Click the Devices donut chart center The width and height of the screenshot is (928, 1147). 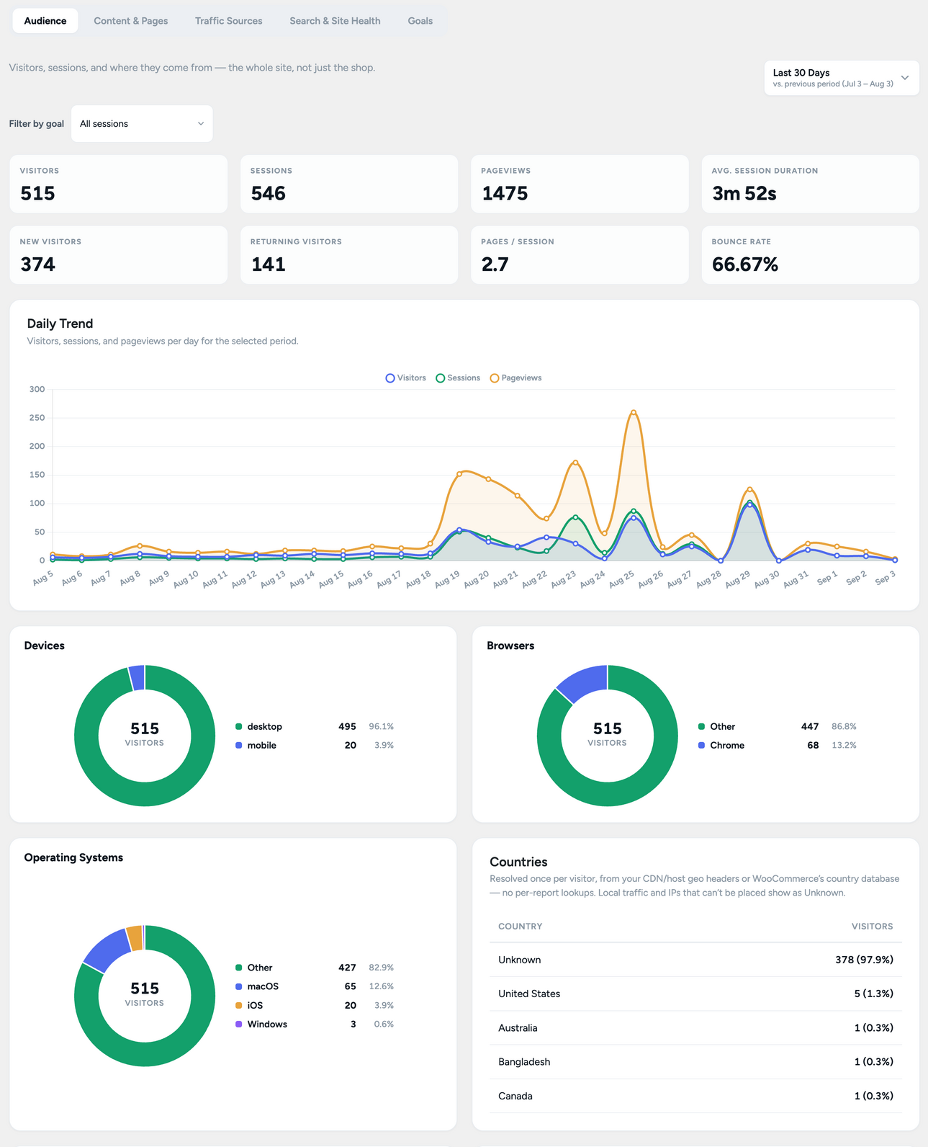tap(145, 736)
